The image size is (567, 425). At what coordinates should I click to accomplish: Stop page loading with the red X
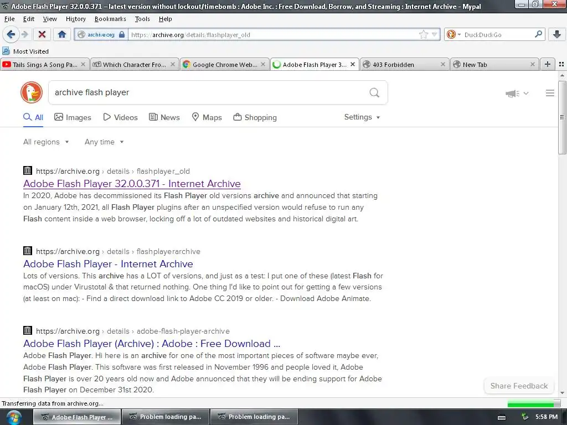point(42,34)
